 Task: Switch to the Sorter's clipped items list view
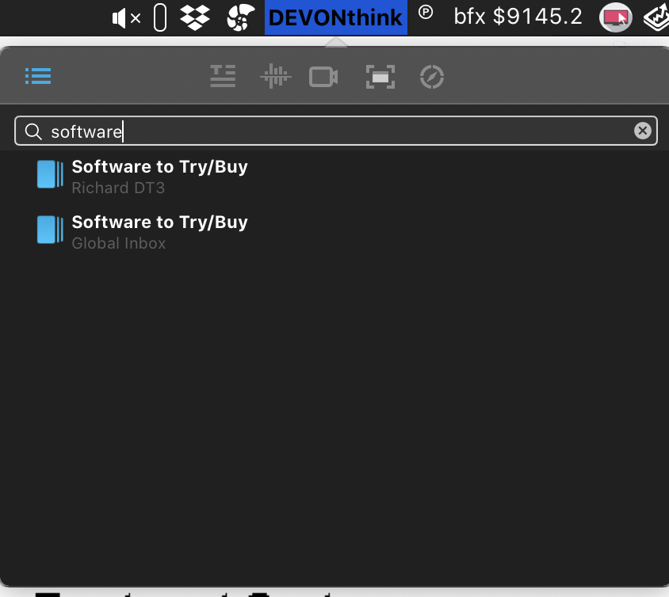click(x=37, y=76)
